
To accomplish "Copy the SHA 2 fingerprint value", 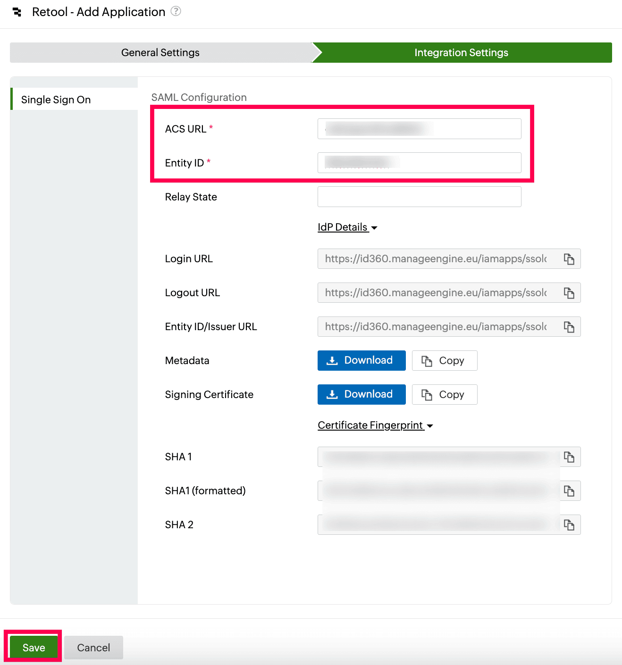I will [x=569, y=524].
